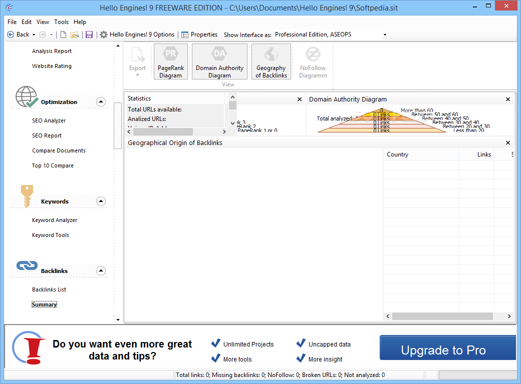The width and height of the screenshot is (521, 384).
Task: Click the Unlimited Projects checkmark icon
Action: coord(215,343)
